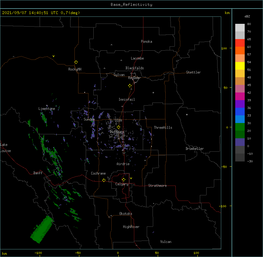The height and width of the screenshot is (257, 263).
Task: Click the RedDeer label
Action: click(x=134, y=78)
